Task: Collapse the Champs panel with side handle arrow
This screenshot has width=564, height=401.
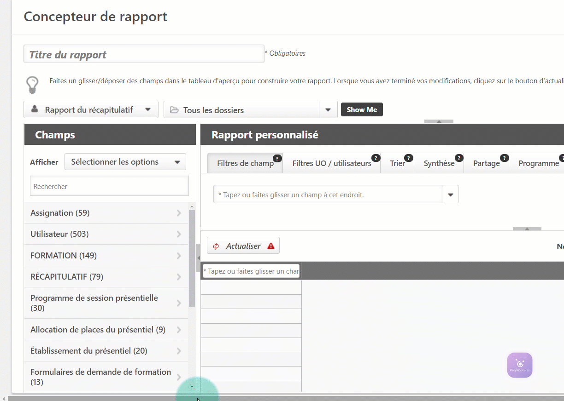Action: click(198, 258)
